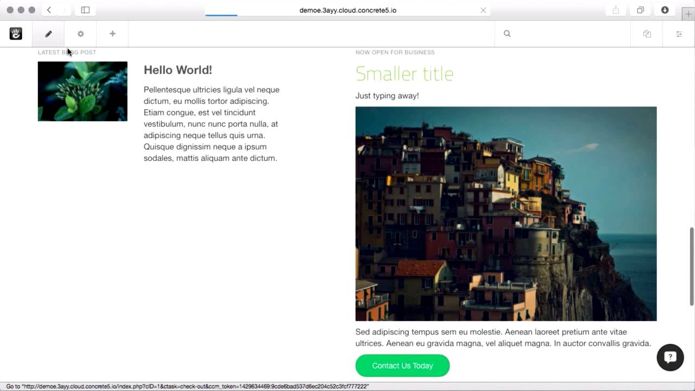Click the NOW OPEN FOR BUSINESS label
Screen dimensions: 695x391
coord(395,52)
